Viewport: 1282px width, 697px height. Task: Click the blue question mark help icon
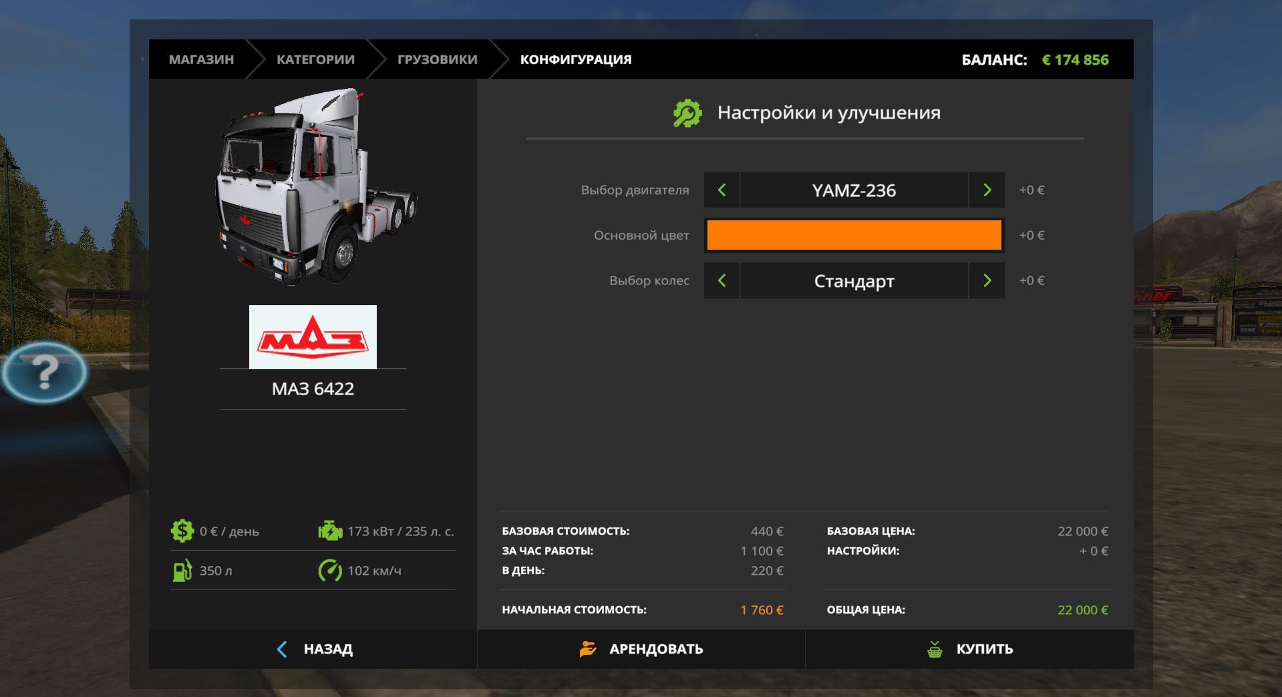click(44, 372)
